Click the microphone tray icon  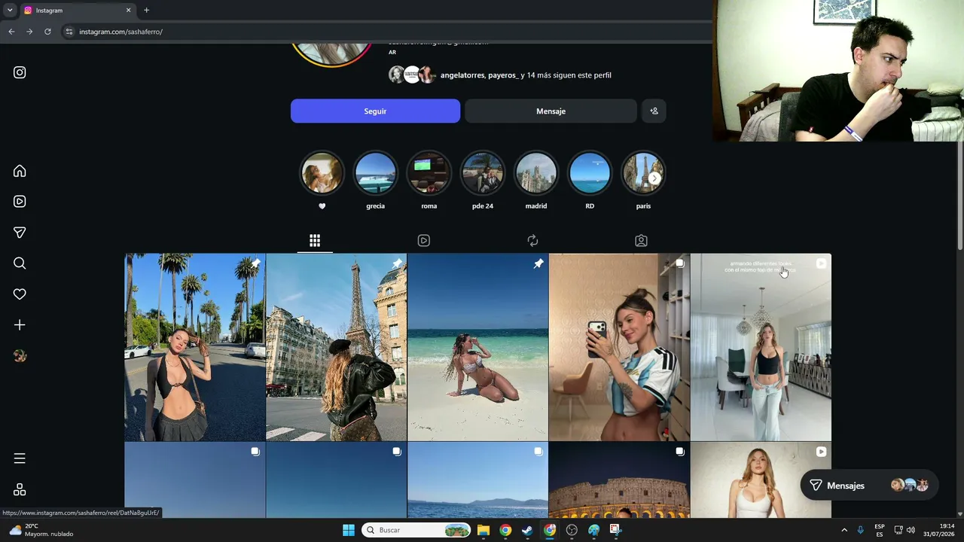[860, 530]
